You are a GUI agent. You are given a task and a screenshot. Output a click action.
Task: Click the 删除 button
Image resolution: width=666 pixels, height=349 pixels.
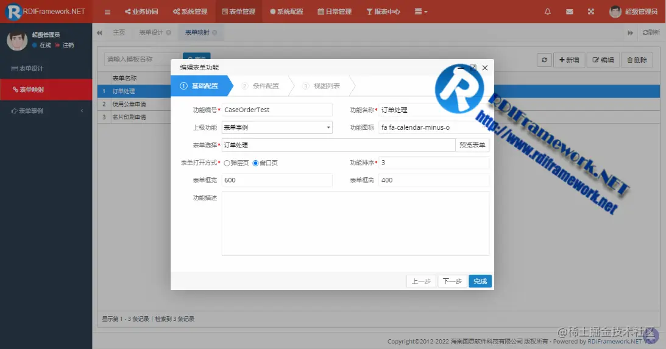pos(637,60)
